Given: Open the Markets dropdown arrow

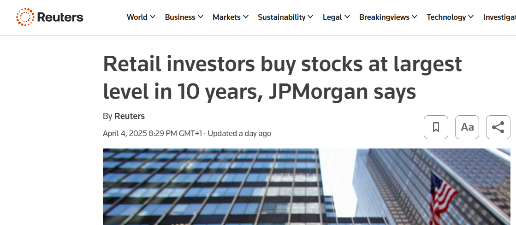Looking at the screenshot, I should tap(246, 17).
